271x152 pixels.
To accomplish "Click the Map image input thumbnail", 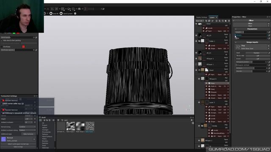I will pyautogui.click(x=238, y=47).
